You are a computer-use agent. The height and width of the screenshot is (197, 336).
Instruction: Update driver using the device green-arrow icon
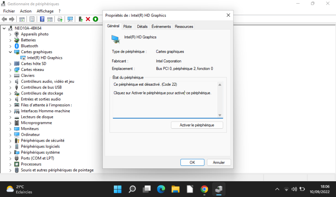click(80, 19)
